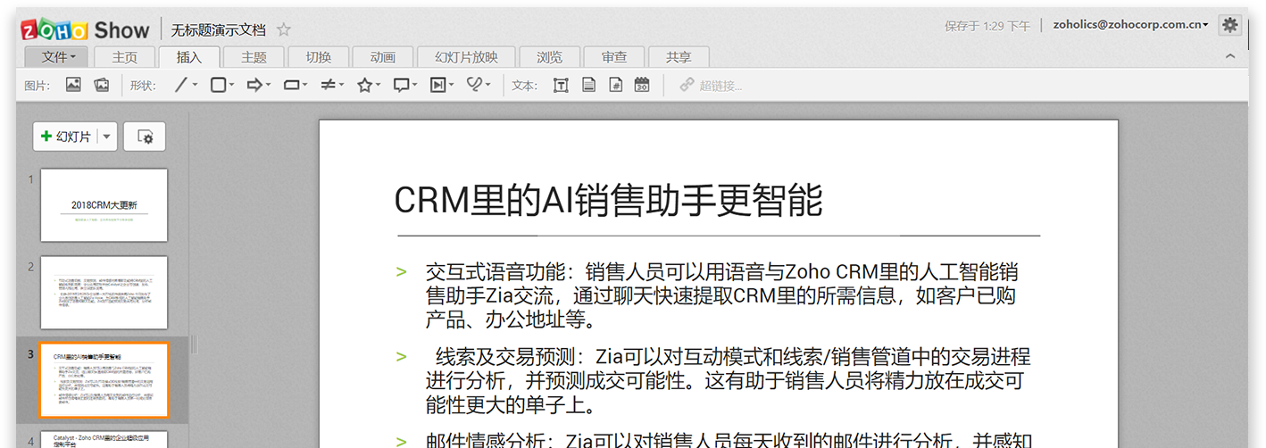The width and height of the screenshot is (1266, 448).
Task: Add a new slide with 幻灯片 button
Action: pos(65,137)
